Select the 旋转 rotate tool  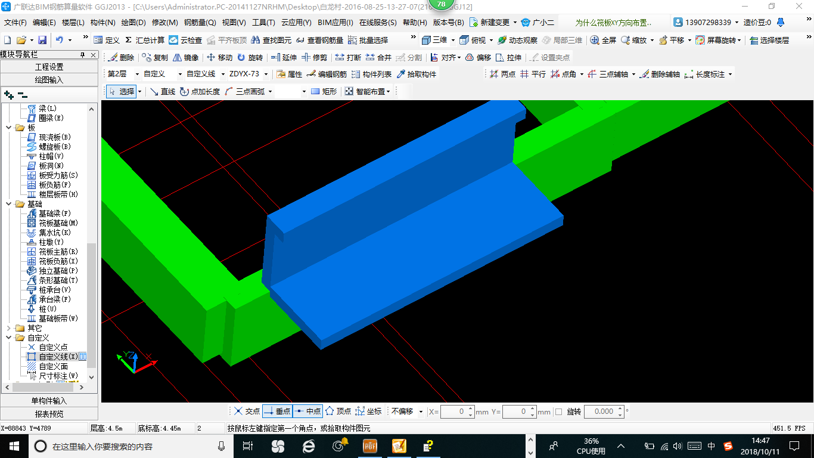[x=250, y=57]
